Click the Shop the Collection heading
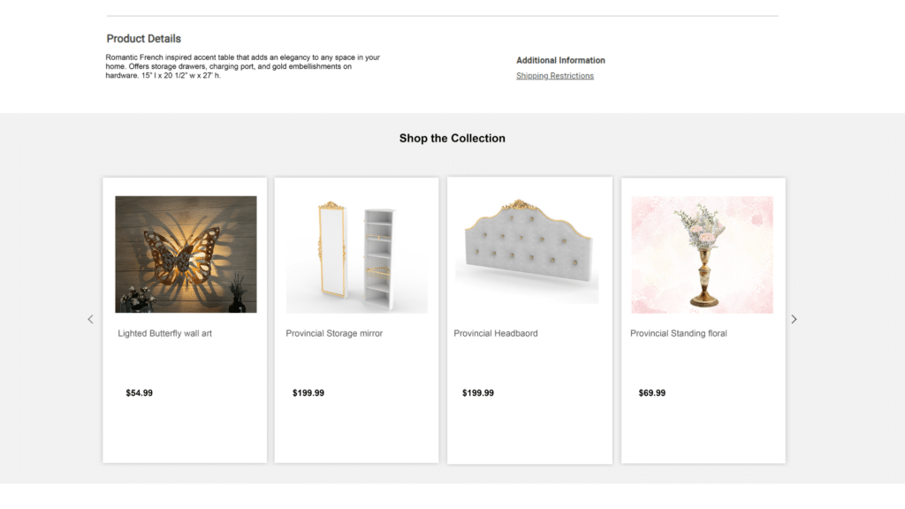The width and height of the screenshot is (905, 509). [x=452, y=139]
